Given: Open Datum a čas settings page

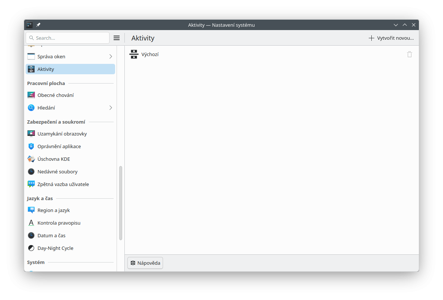Looking at the screenshot, I should tap(51, 235).
